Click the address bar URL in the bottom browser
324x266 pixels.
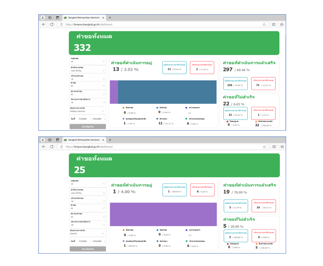click(89, 147)
